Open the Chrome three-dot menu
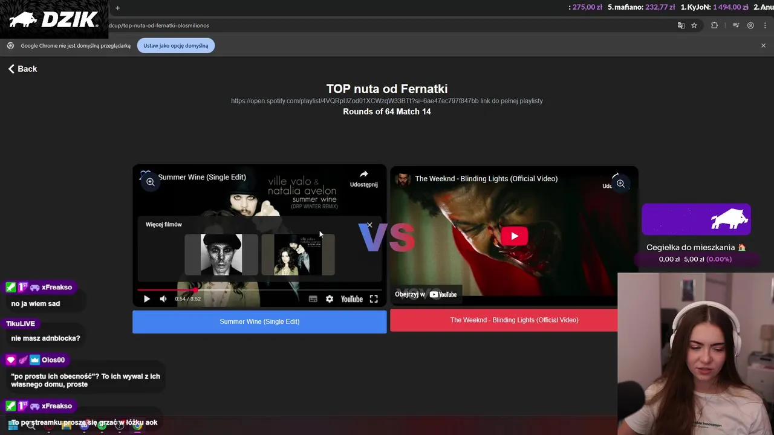 pos(766,25)
